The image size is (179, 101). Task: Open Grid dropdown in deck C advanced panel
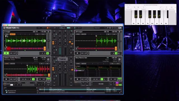pyautogui.click(x=39, y=83)
